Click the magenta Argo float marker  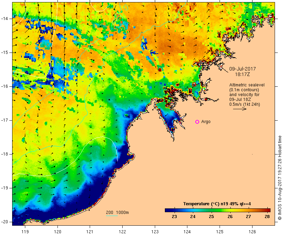[197, 122]
